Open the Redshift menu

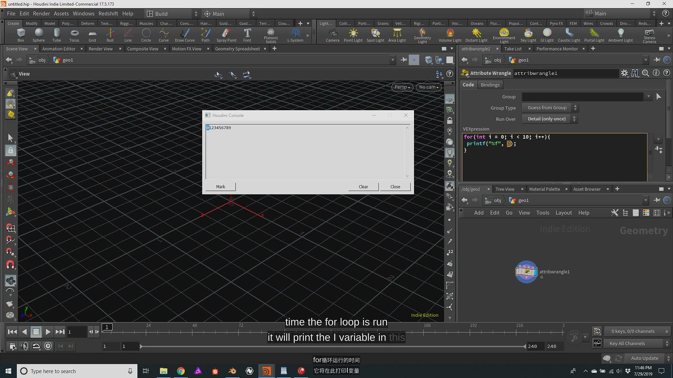pos(108,14)
